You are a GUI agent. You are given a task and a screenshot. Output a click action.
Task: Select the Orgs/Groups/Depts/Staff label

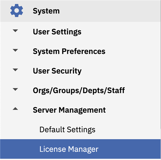[x=79, y=91]
